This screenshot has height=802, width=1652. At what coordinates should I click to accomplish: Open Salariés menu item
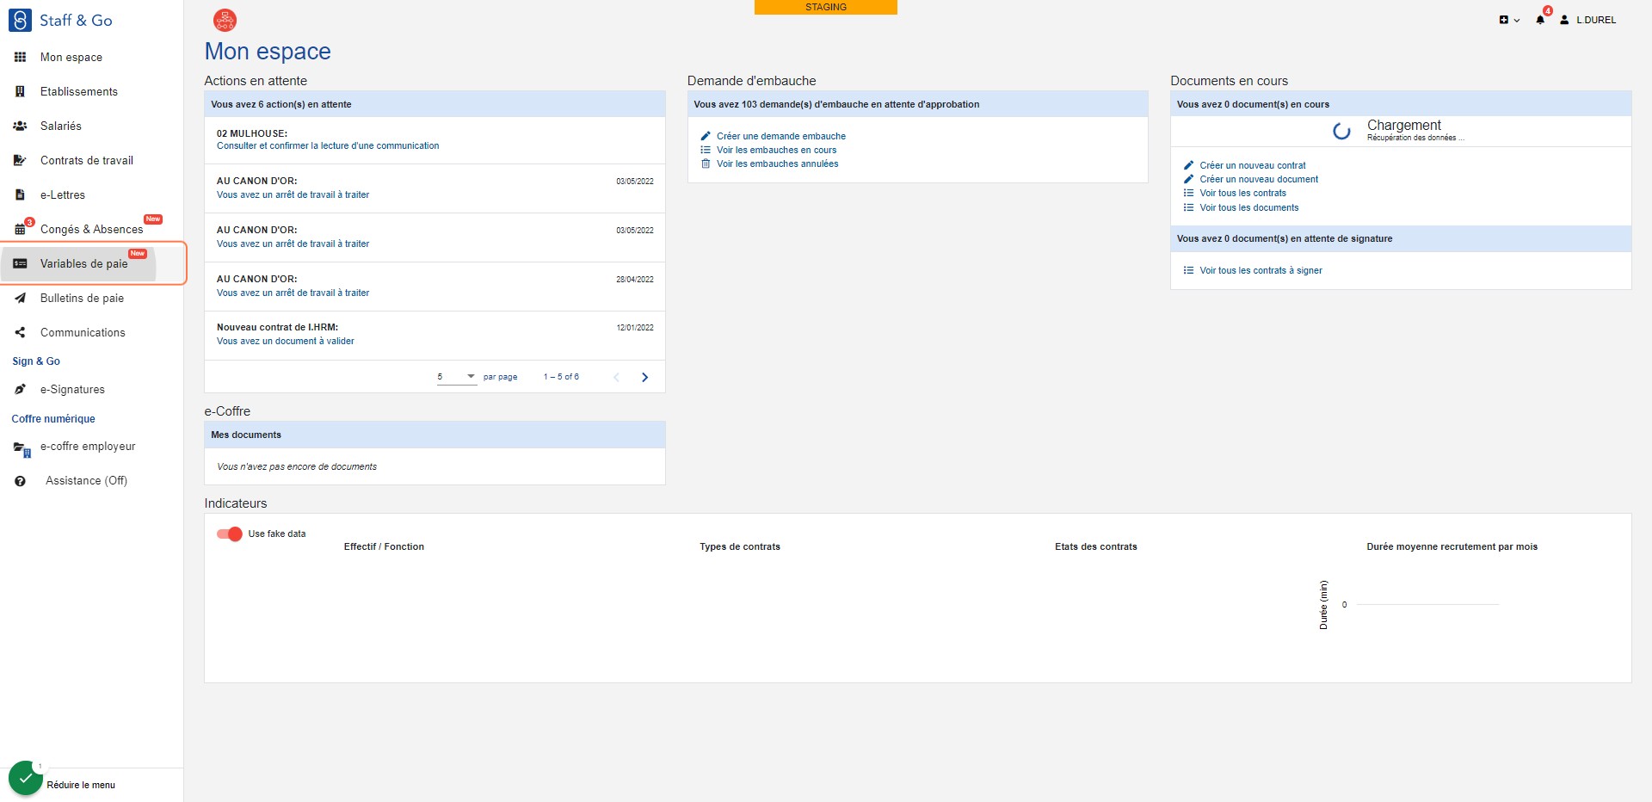tap(60, 126)
